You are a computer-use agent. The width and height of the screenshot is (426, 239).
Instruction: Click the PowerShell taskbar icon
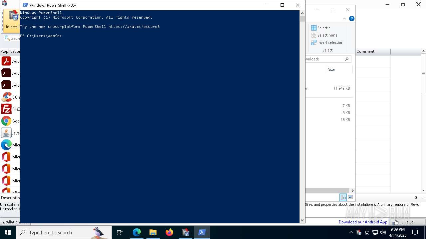202,232
